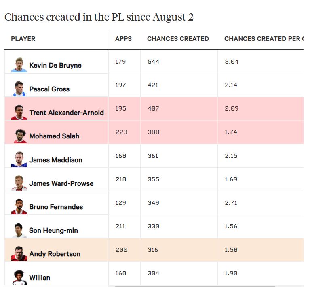Click Pascal Gross's player avatar

click(19, 88)
